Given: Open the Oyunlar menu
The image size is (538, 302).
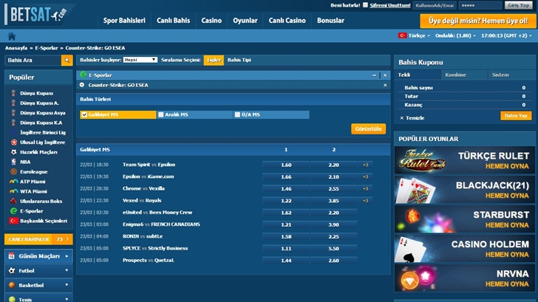Looking at the screenshot, I should [245, 21].
